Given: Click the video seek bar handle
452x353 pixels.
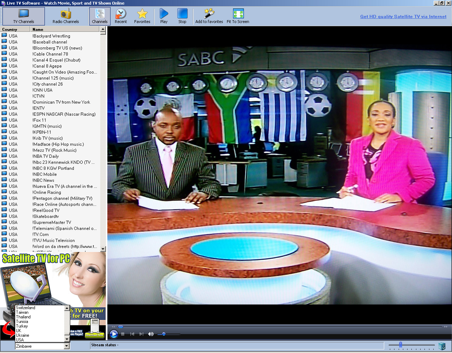Looking at the screenshot, I should (x=120, y=327).
